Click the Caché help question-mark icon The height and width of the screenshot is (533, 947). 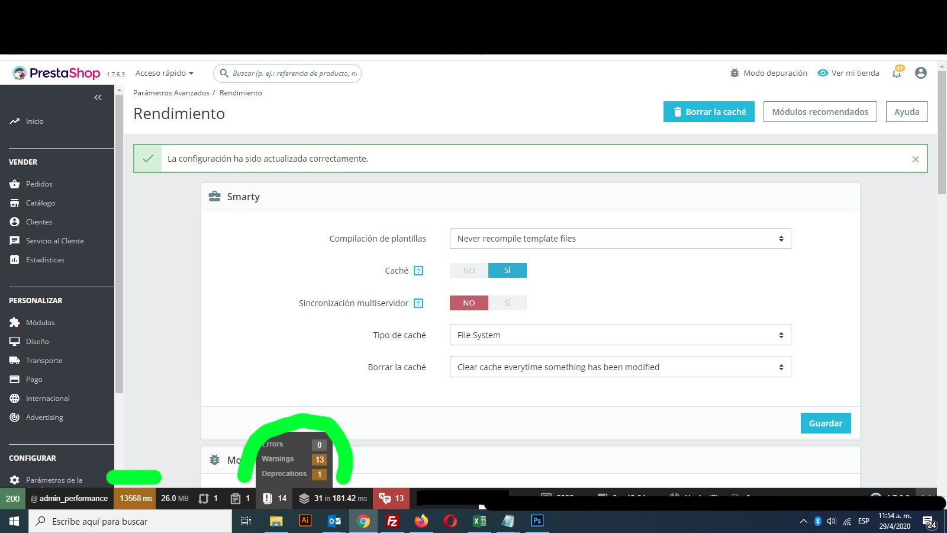[418, 271]
